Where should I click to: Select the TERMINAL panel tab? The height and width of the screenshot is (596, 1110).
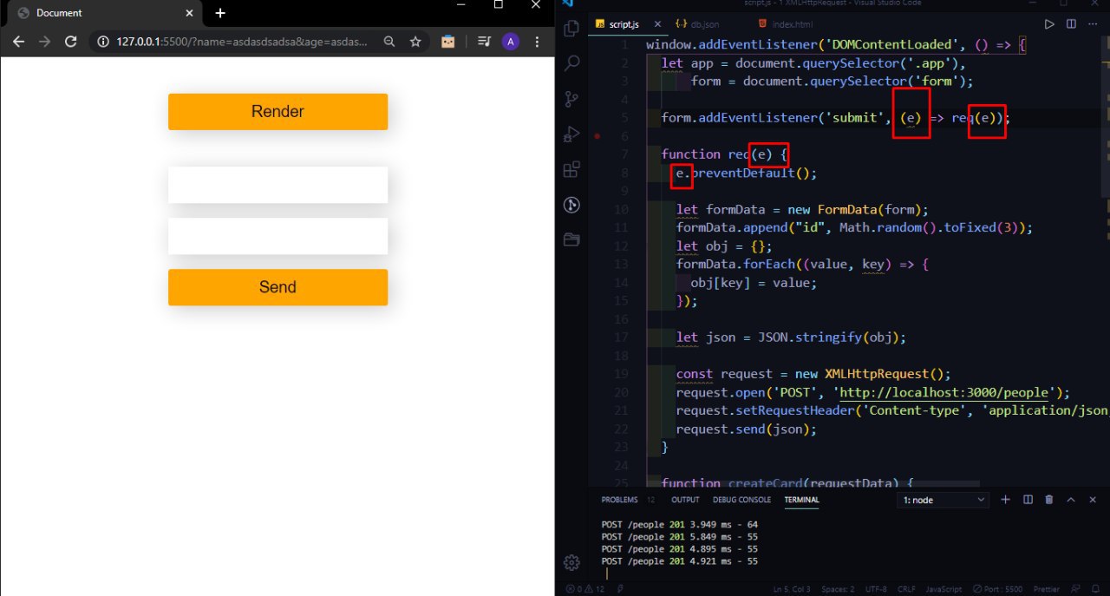[x=801, y=500]
